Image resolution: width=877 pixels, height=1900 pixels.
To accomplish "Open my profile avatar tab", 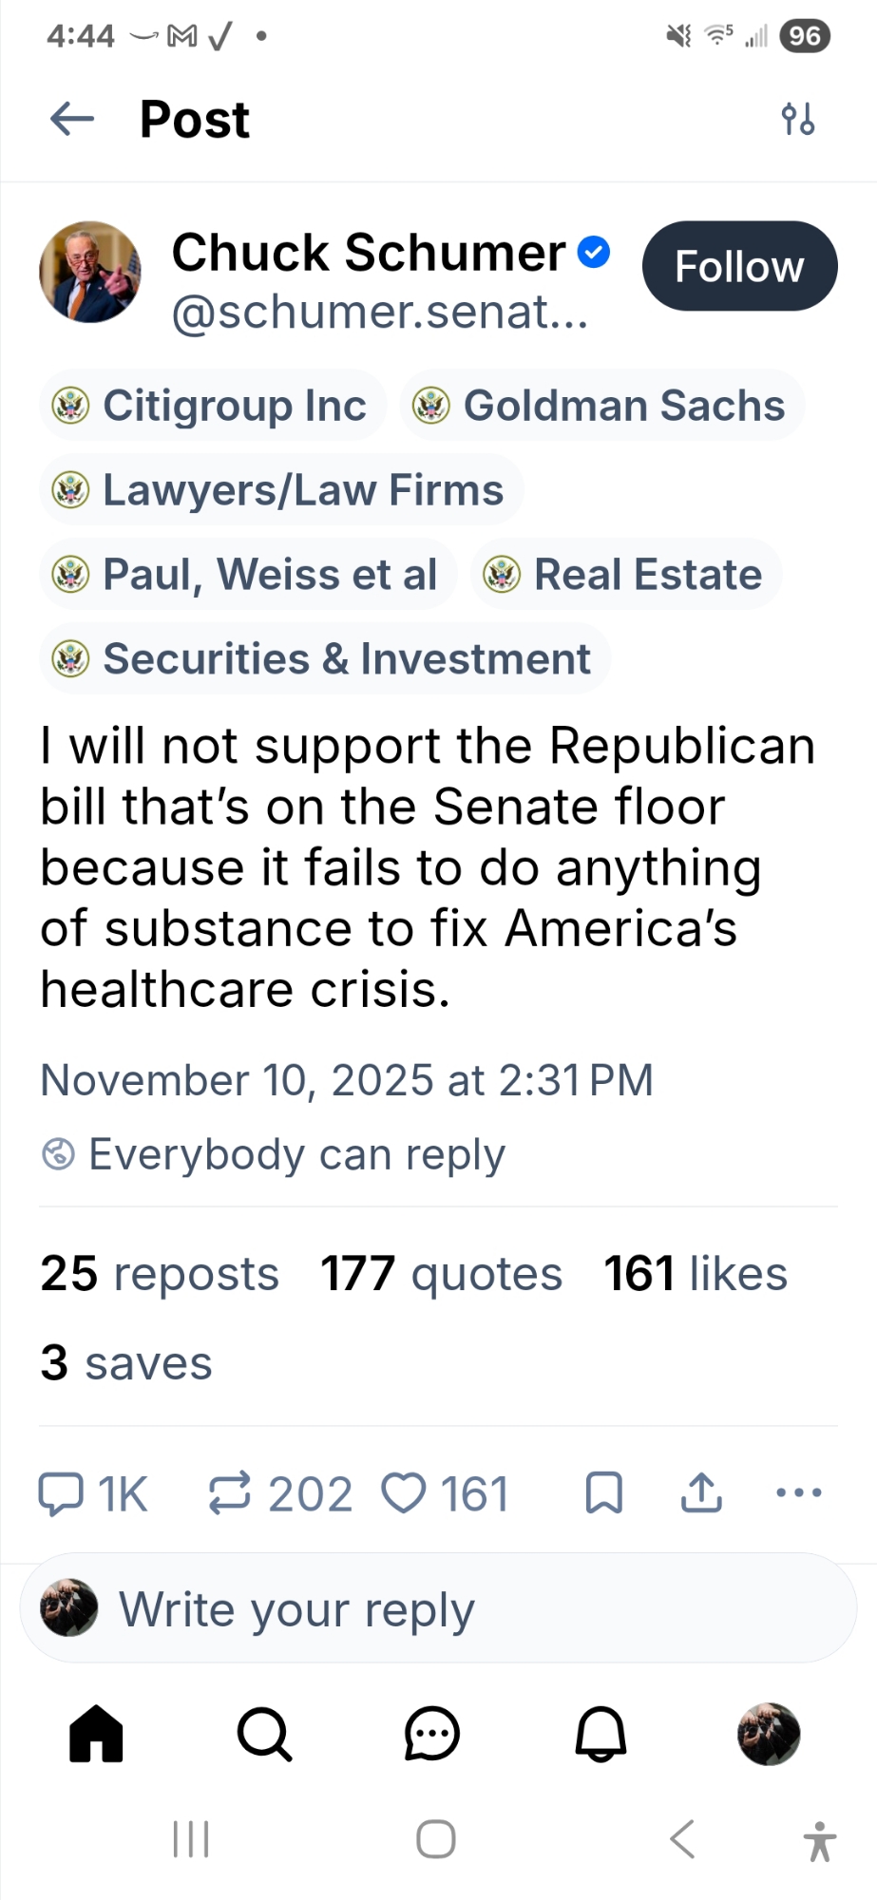I will coord(769,1734).
